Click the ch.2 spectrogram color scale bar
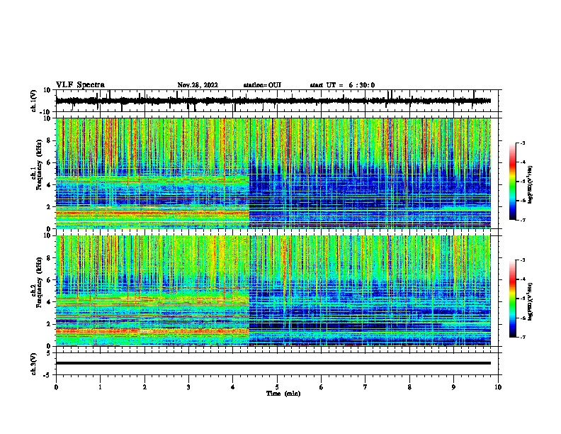Screen dimensions: 561x434 513,299
